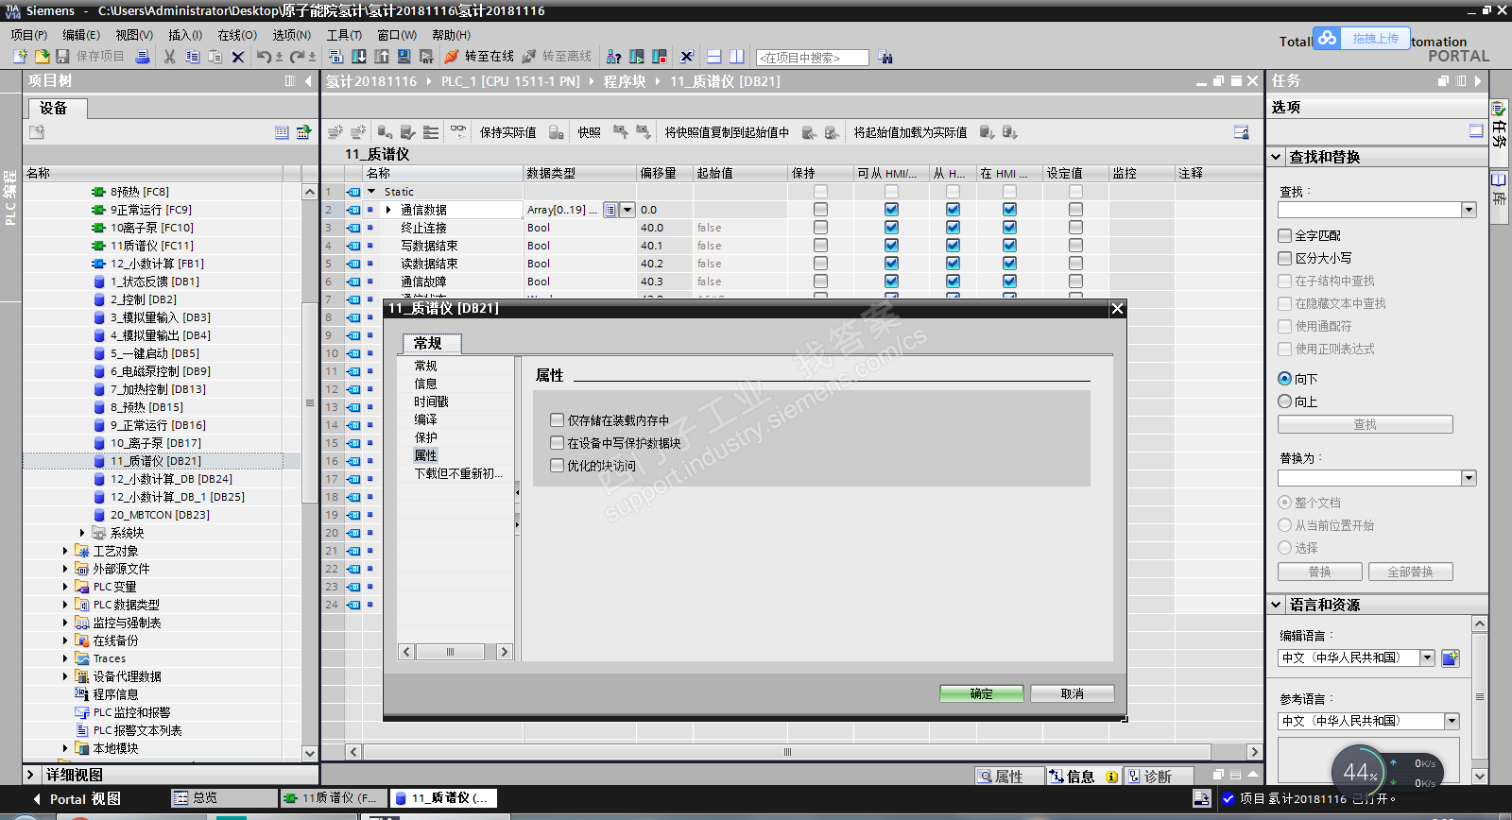Click the Split editor vertically icon

[737, 57]
